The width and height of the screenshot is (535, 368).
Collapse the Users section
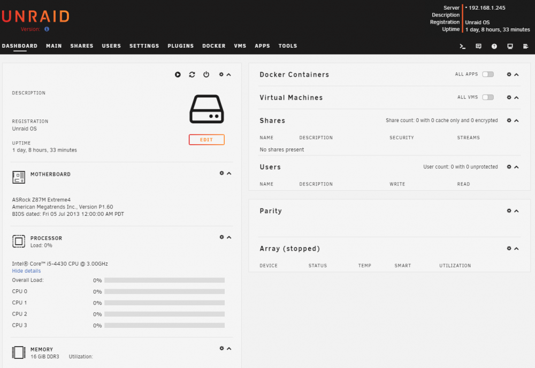tap(517, 167)
